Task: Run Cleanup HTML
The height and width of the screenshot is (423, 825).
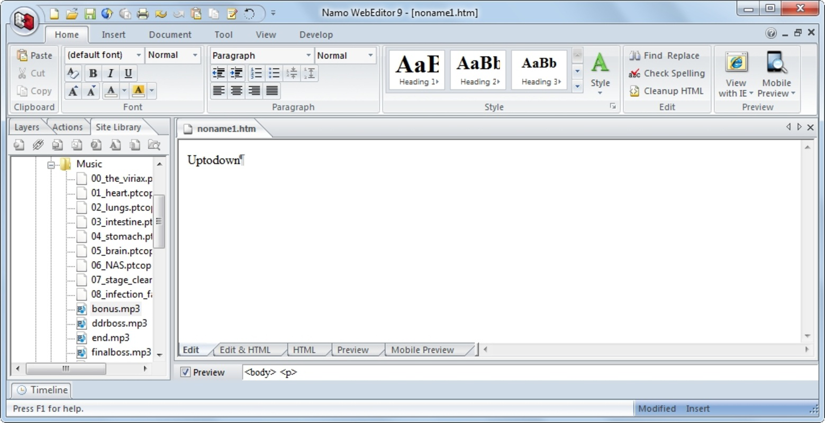Action: pyautogui.click(x=666, y=91)
